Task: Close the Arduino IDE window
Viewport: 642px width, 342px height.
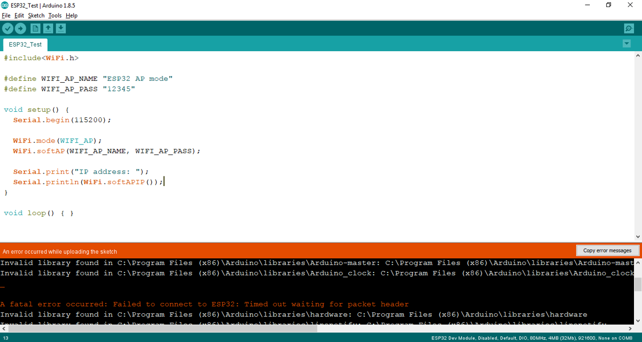Action: [x=630, y=5]
